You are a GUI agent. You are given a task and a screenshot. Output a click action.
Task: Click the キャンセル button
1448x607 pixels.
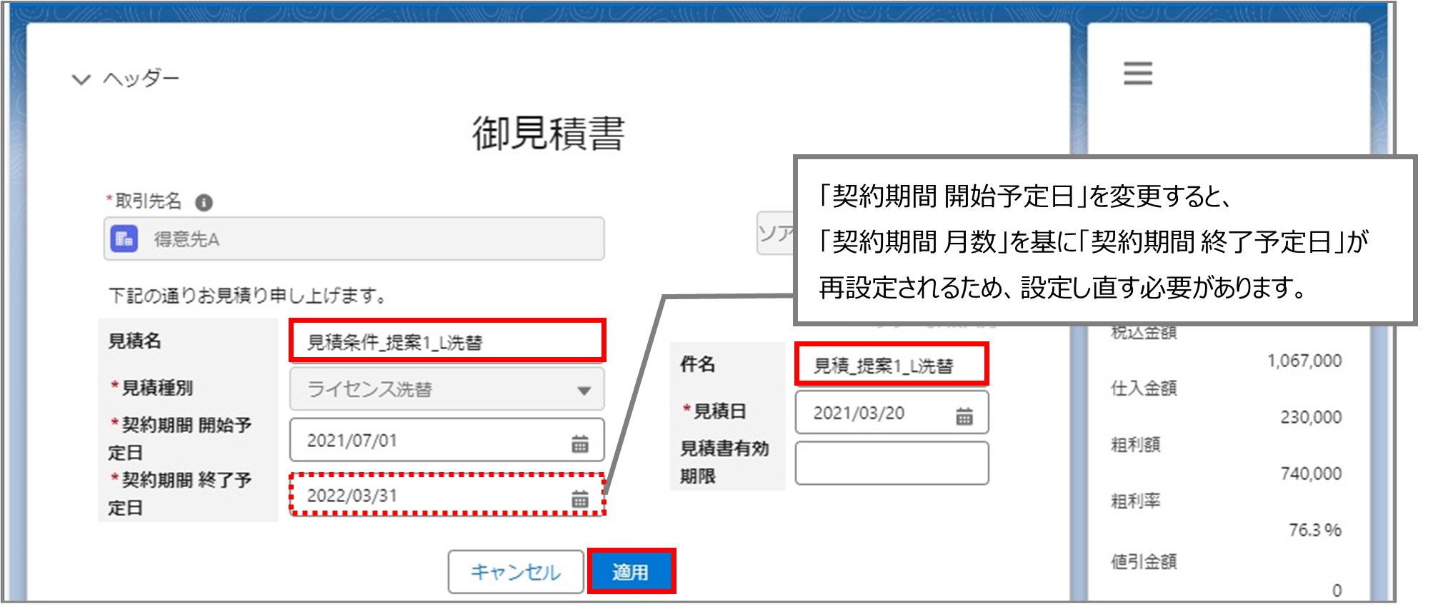tap(516, 571)
